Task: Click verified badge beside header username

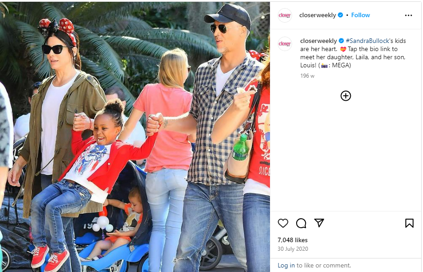Action: [340, 15]
